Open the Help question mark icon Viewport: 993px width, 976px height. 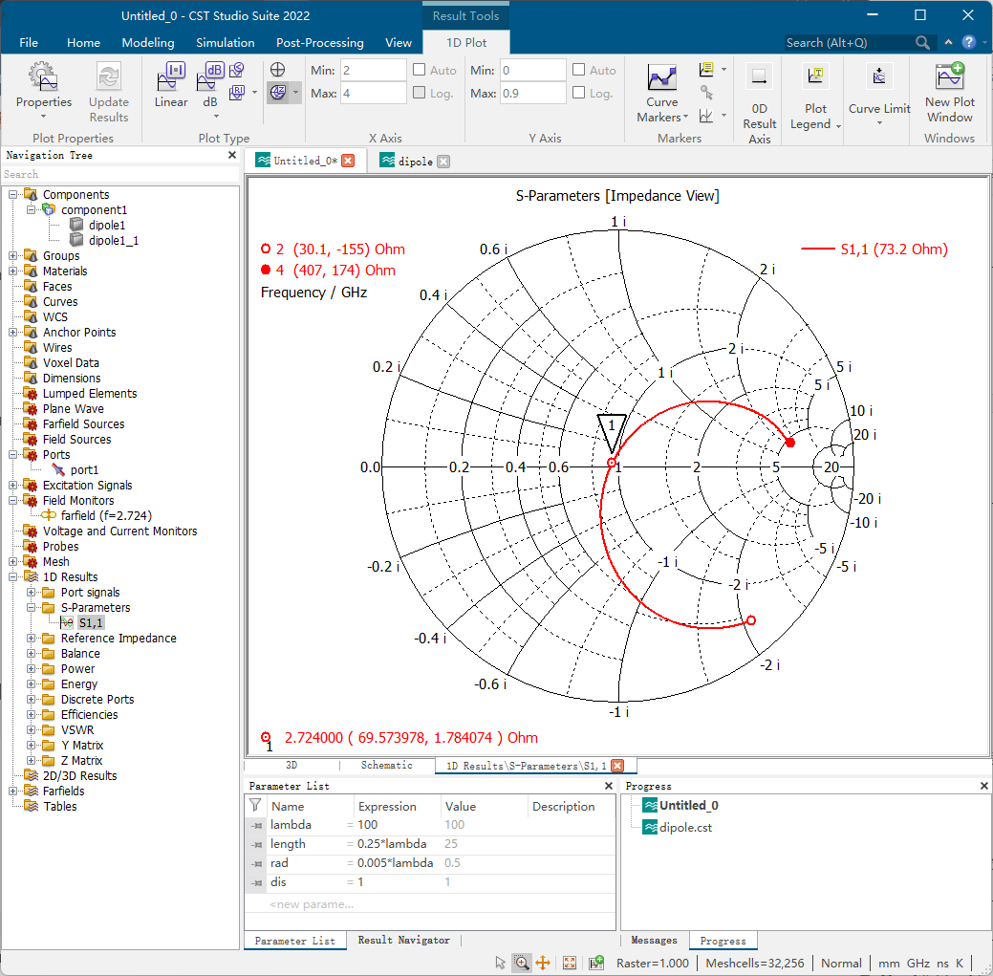[968, 42]
